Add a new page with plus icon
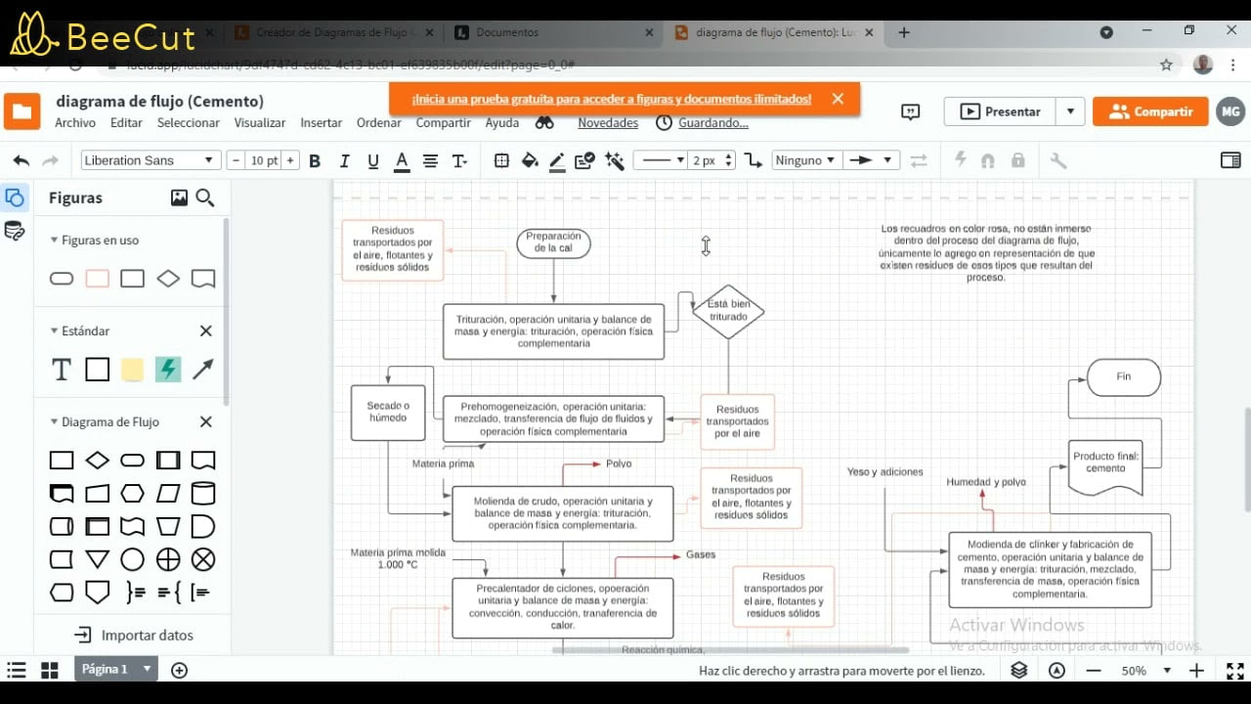This screenshot has width=1251, height=704. pyautogui.click(x=179, y=670)
